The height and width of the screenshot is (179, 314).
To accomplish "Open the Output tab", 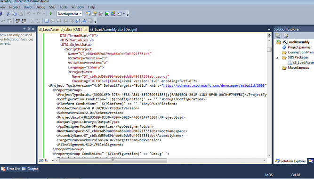I will (x=30, y=169).
